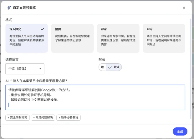
Task: Set duration to 短
Action: pos(102,67)
